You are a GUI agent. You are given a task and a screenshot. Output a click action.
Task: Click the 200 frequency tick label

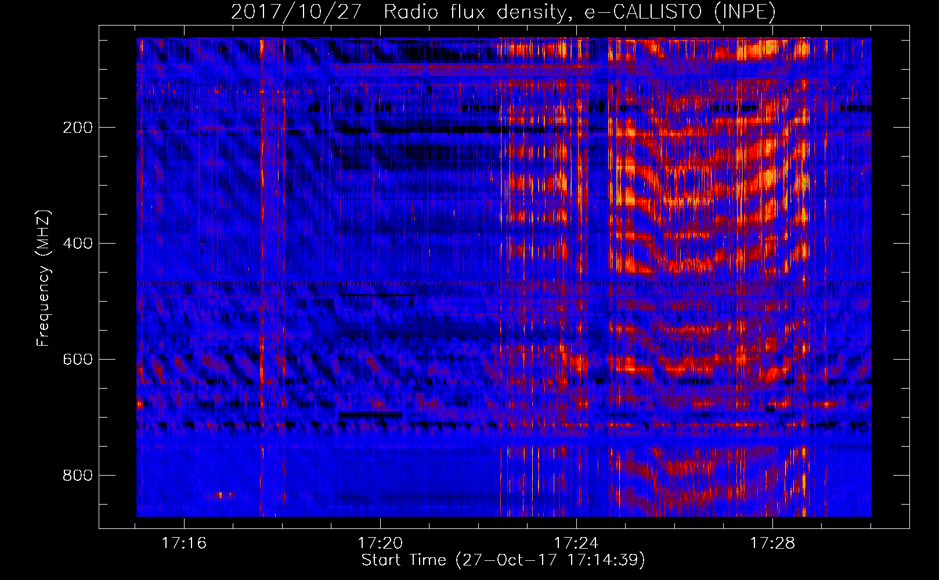point(78,128)
